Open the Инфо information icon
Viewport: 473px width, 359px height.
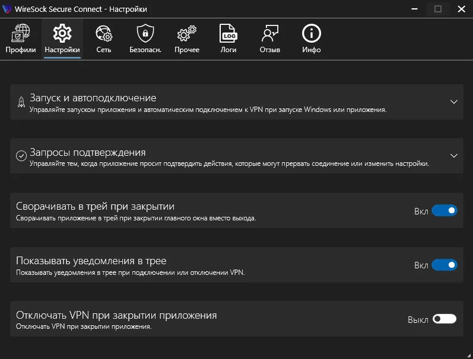click(312, 33)
